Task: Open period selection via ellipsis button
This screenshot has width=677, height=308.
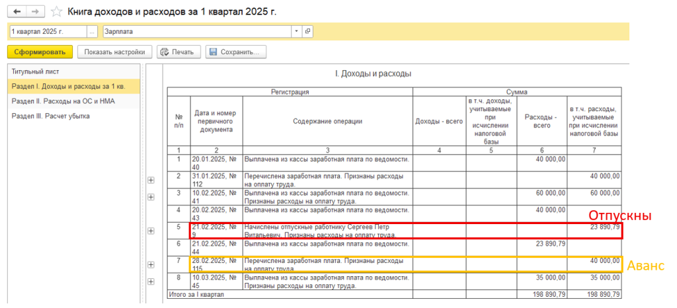Action: (x=92, y=31)
